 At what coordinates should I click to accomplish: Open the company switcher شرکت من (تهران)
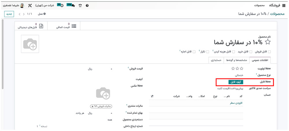[45, 5]
